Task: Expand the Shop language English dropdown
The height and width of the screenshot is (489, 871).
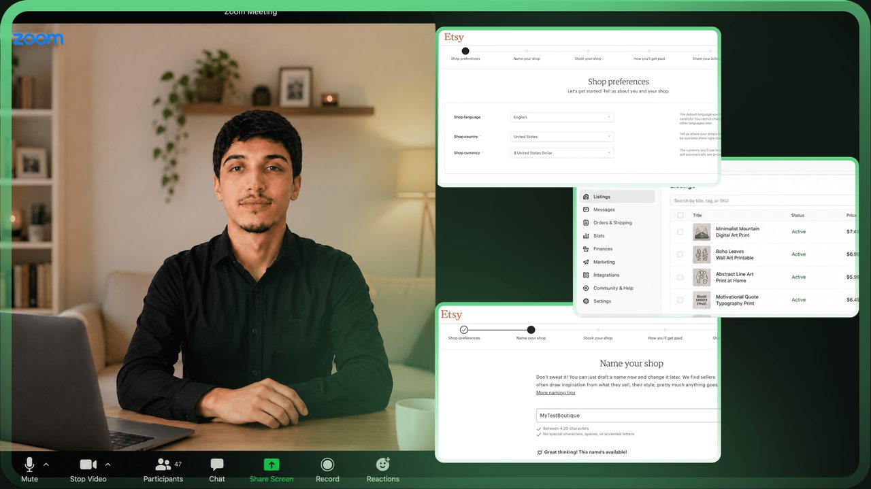Action: tap(562, 117)
